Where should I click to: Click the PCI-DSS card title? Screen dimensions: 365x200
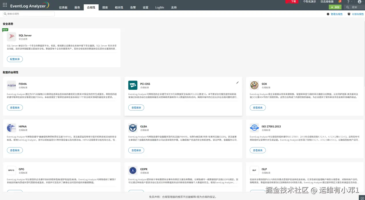pyautogui.click(x=145, y=84)
